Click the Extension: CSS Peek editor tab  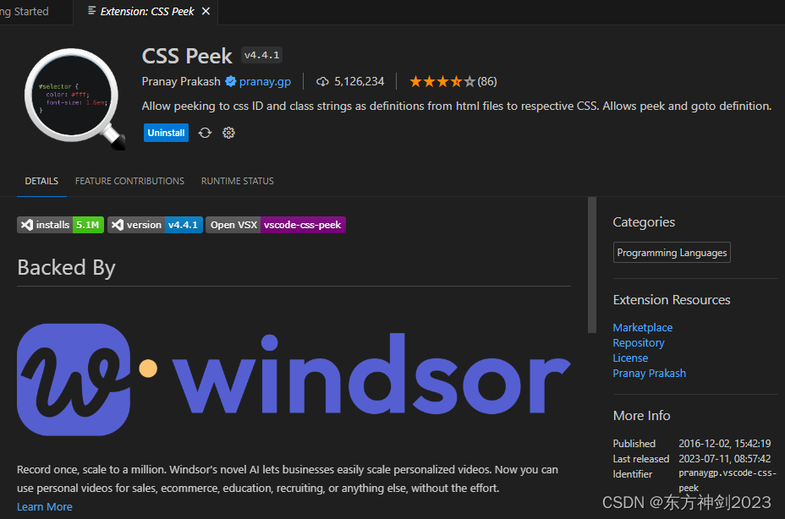tap(145, 12)
